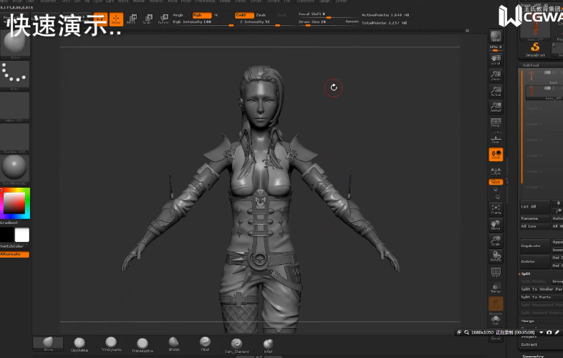Pick the hPolish brush
This screenshot has width=563, height=358.
(173, 343)
